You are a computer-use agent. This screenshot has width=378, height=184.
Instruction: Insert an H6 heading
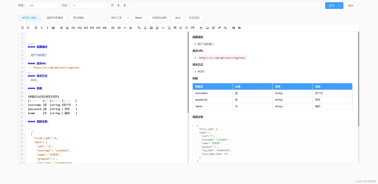(104, 28)
